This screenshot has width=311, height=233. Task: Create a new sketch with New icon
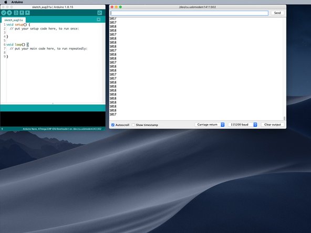point(16,13)
